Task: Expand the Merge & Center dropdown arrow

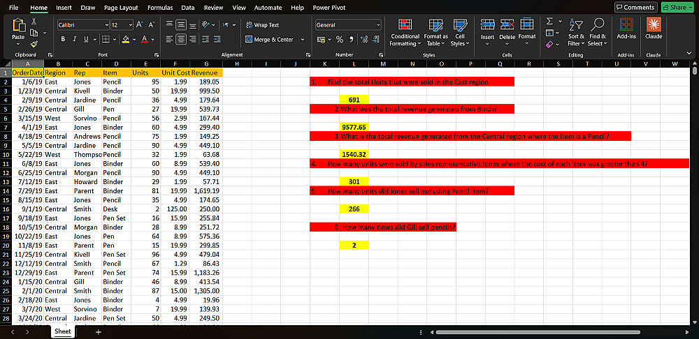Action: (x=302, y=39)
